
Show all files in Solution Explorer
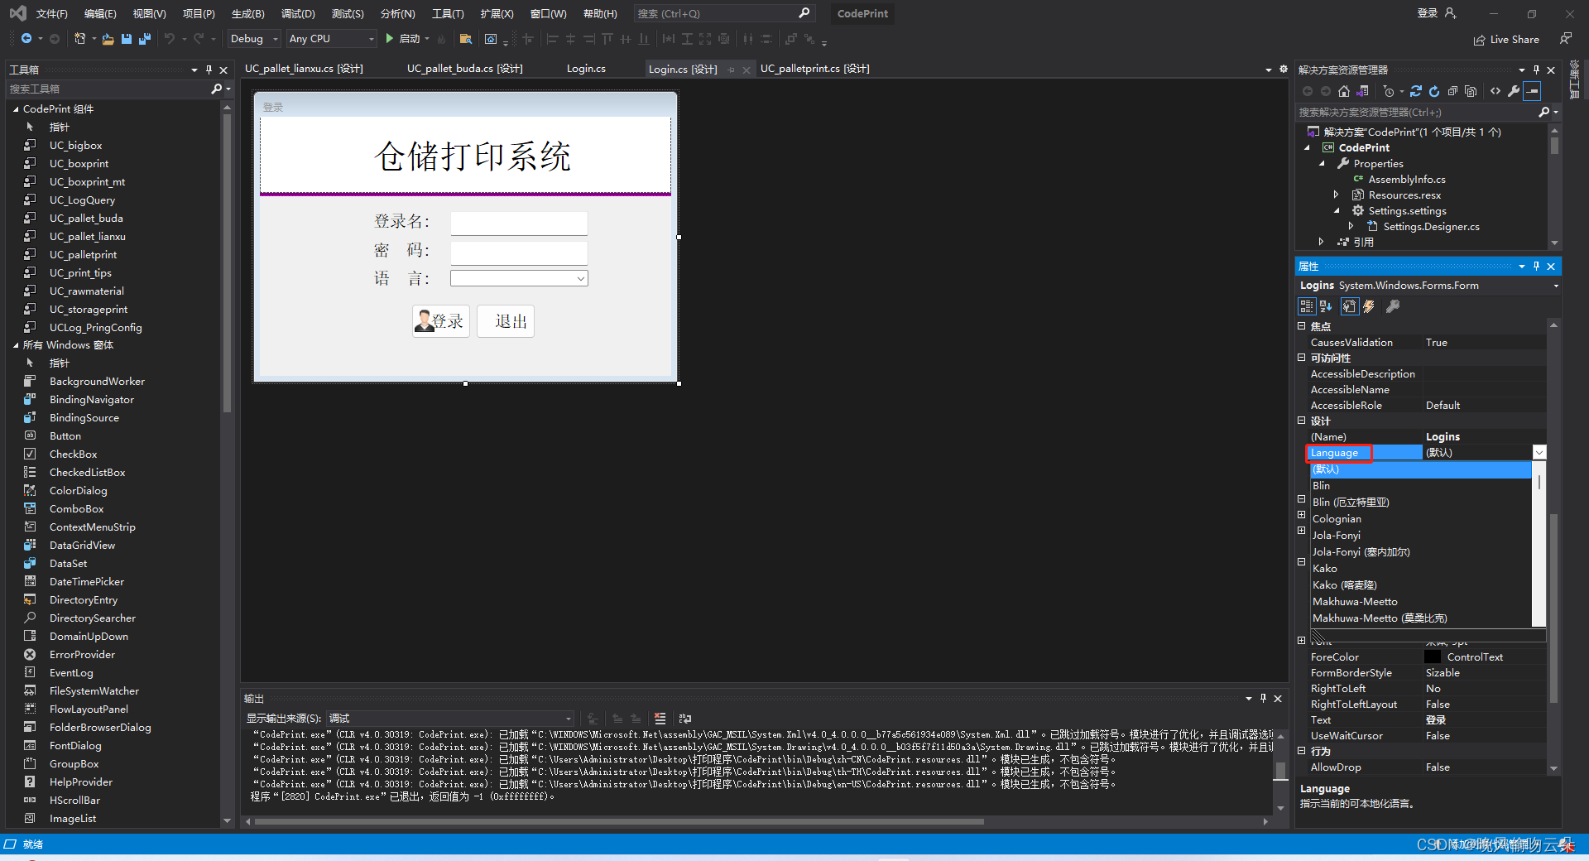coord(1471,91)
